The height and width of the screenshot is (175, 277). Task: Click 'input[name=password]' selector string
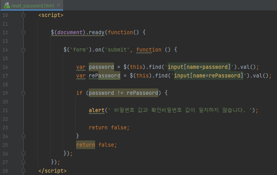pyautogui.click(x=199, y=67)
